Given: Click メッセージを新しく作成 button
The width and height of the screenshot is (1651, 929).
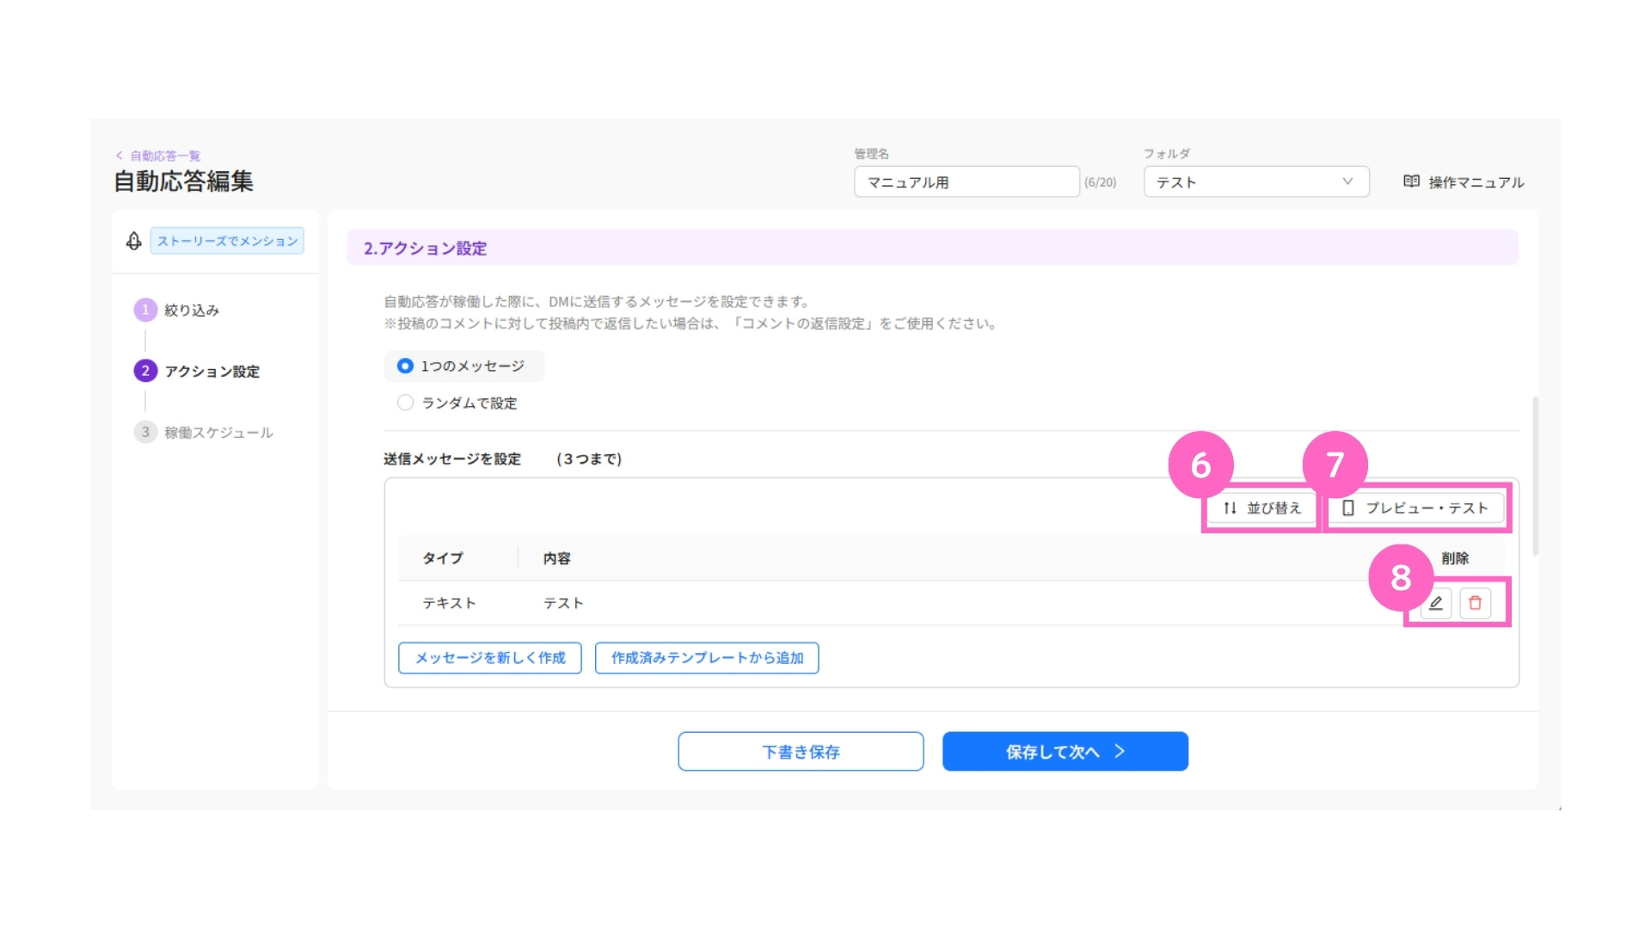Looking at the screenshot, I should pos(490,658).
